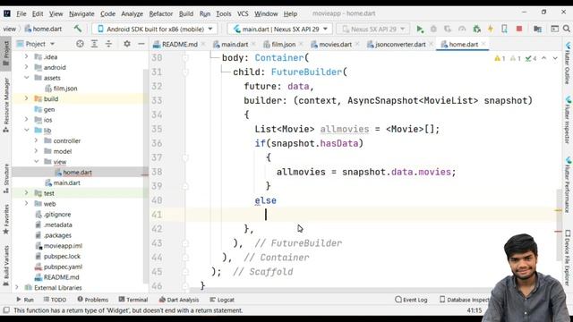Click the Run green play button

tap(420, 29)
